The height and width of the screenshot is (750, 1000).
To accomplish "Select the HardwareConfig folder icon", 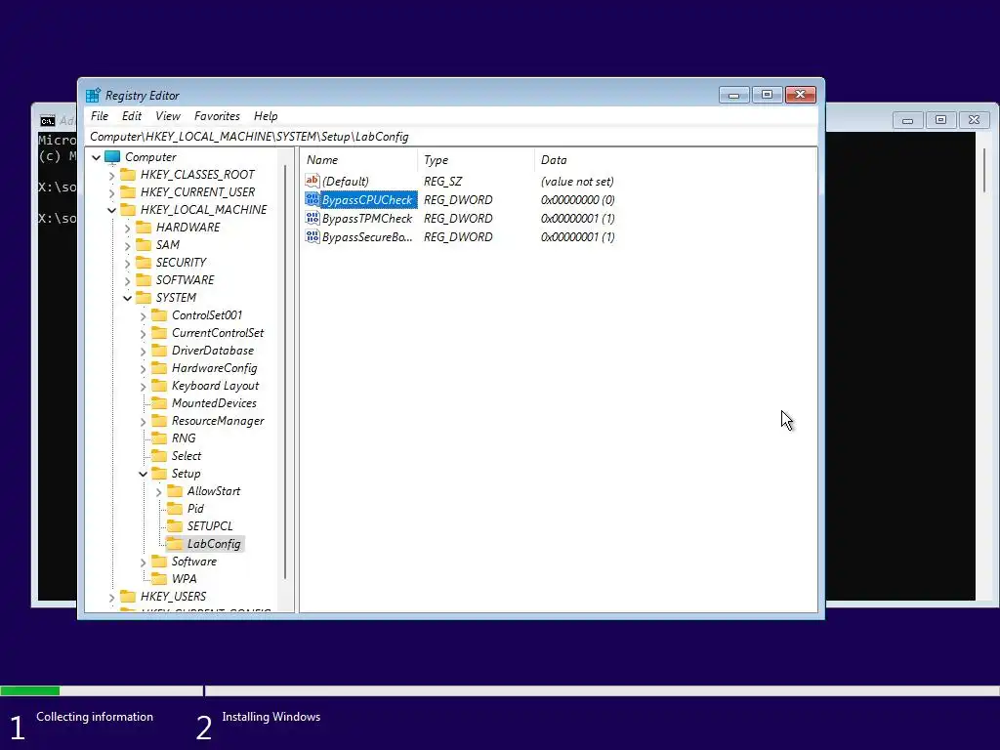I will coord(159,368).
